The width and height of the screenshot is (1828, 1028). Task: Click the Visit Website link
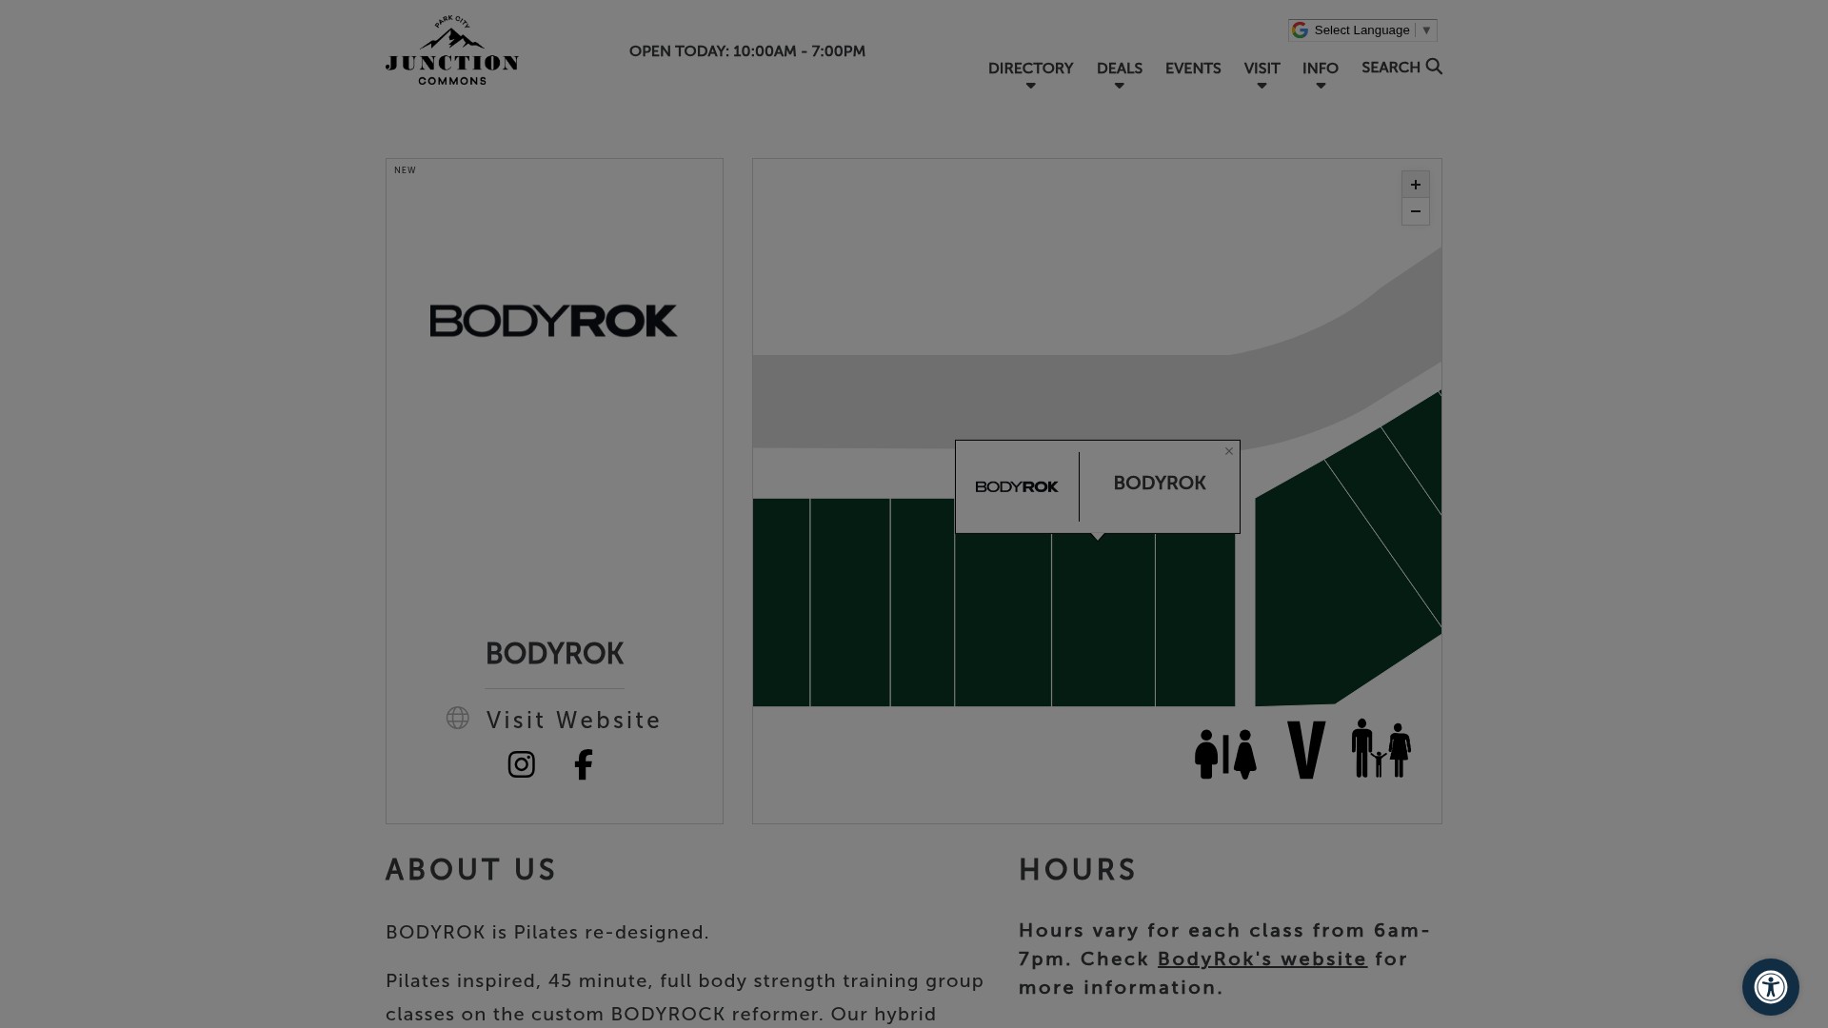click(573, 721)
